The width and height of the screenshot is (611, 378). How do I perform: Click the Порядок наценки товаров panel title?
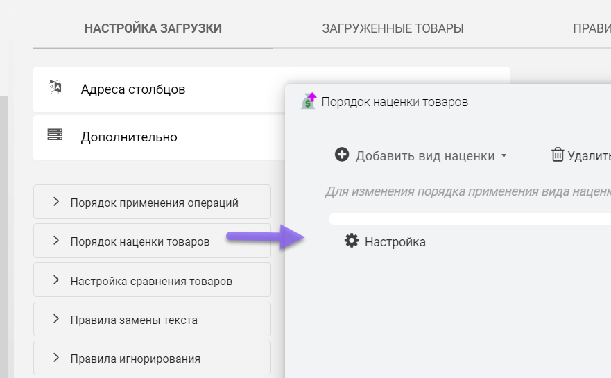395,102
